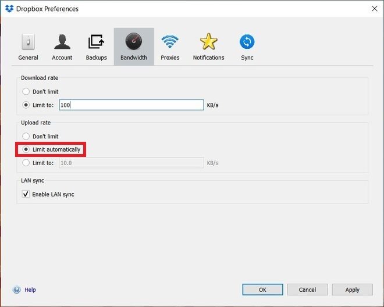The width and height of the screenshot is (384, 307).
Task: Select Upload rate Limit to option
Action: [x=26, y=163]
